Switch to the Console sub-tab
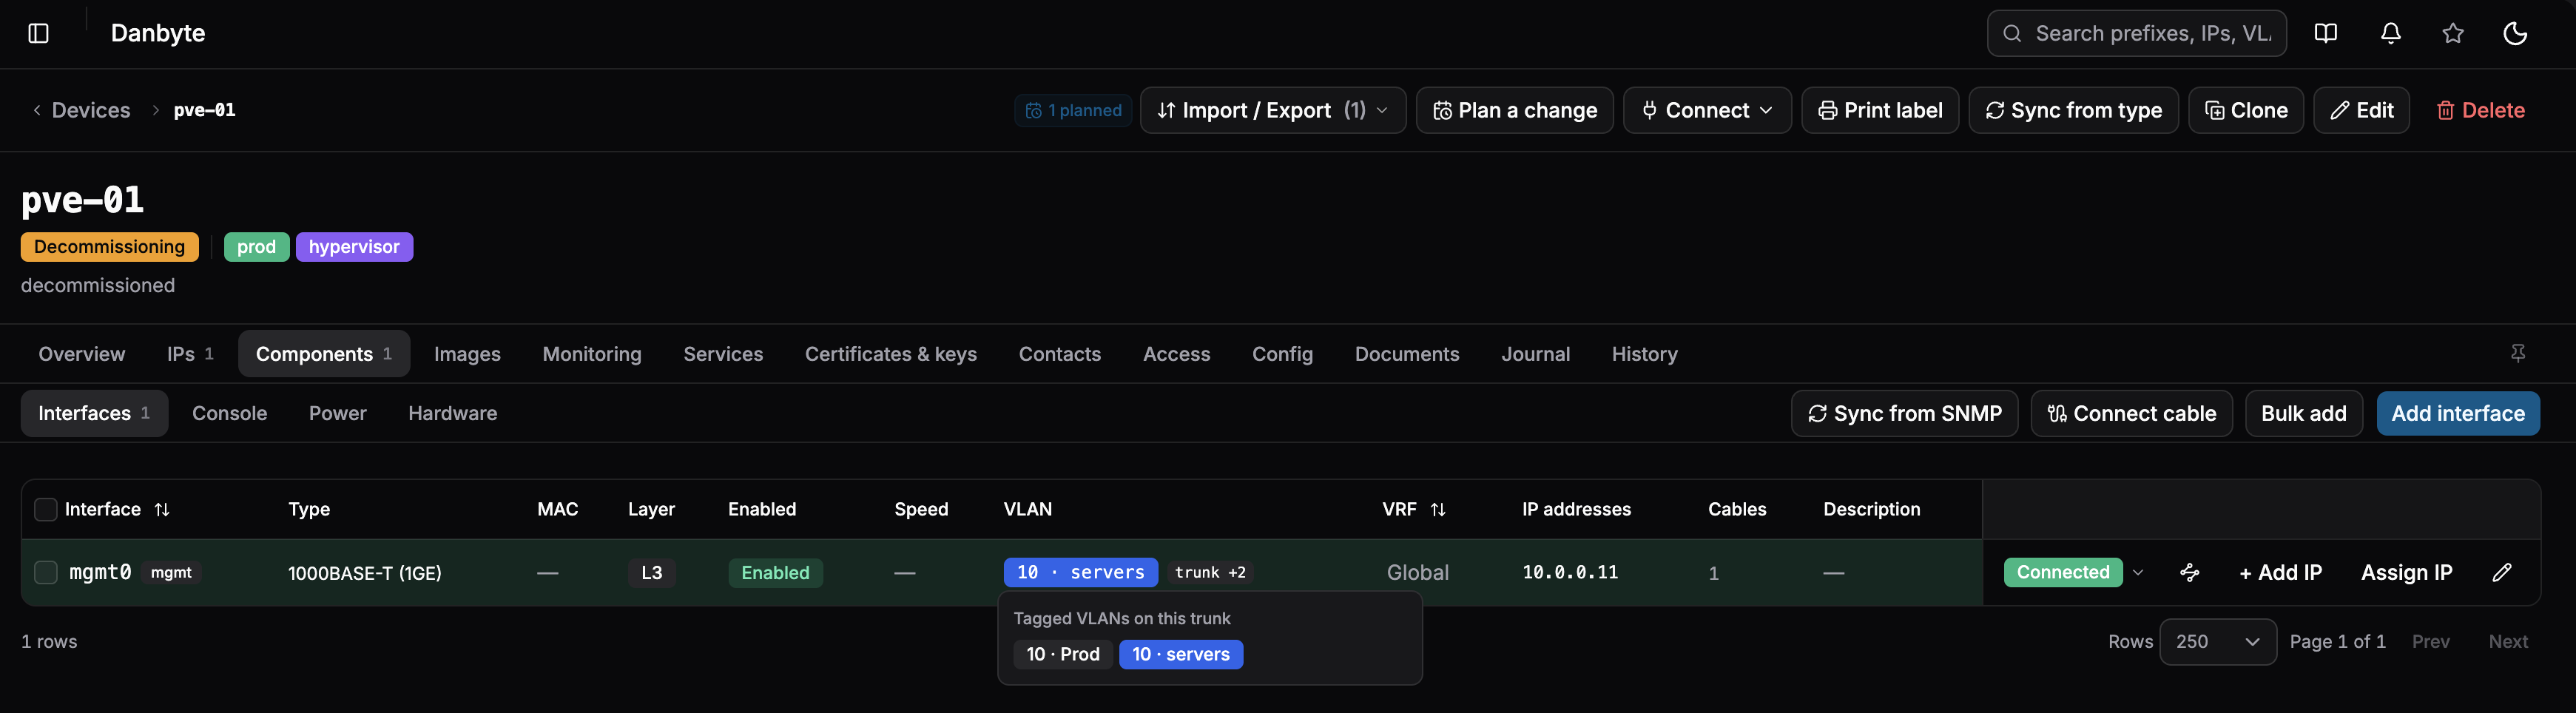Screen dimensions: 2576x713 229,413
